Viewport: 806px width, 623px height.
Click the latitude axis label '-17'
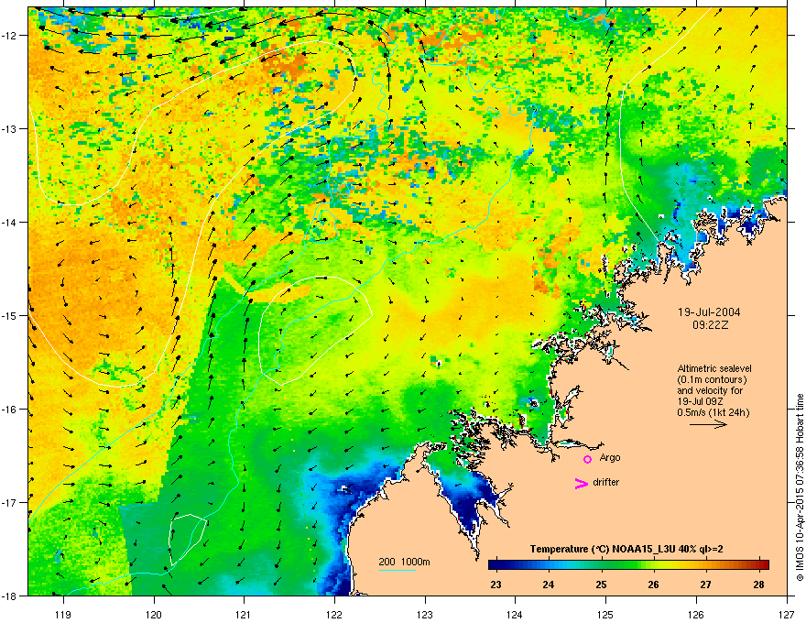tap(9, 503)
